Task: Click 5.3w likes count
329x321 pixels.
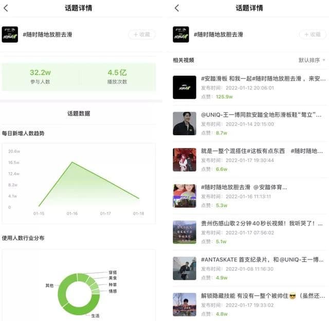Action: click(222, 205)
